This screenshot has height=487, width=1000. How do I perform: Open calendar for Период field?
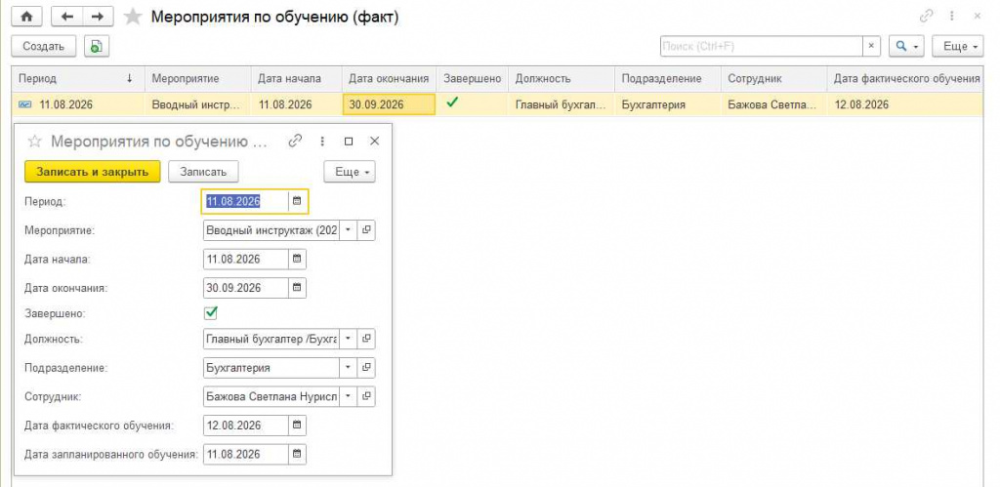point(297,201)
